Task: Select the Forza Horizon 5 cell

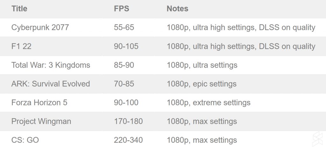Action: (x=39, y=103)
